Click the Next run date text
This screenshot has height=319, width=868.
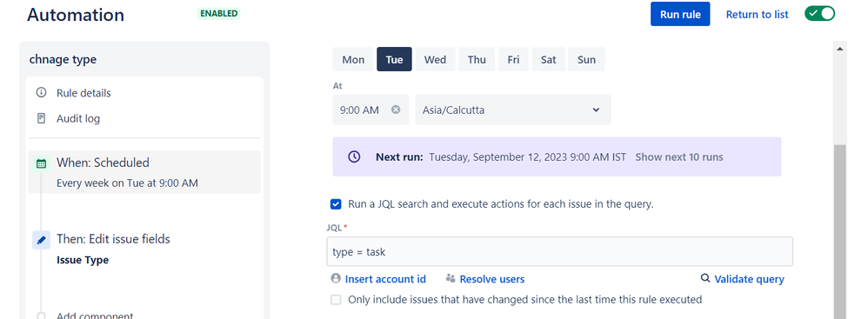[x=528, y=157]
